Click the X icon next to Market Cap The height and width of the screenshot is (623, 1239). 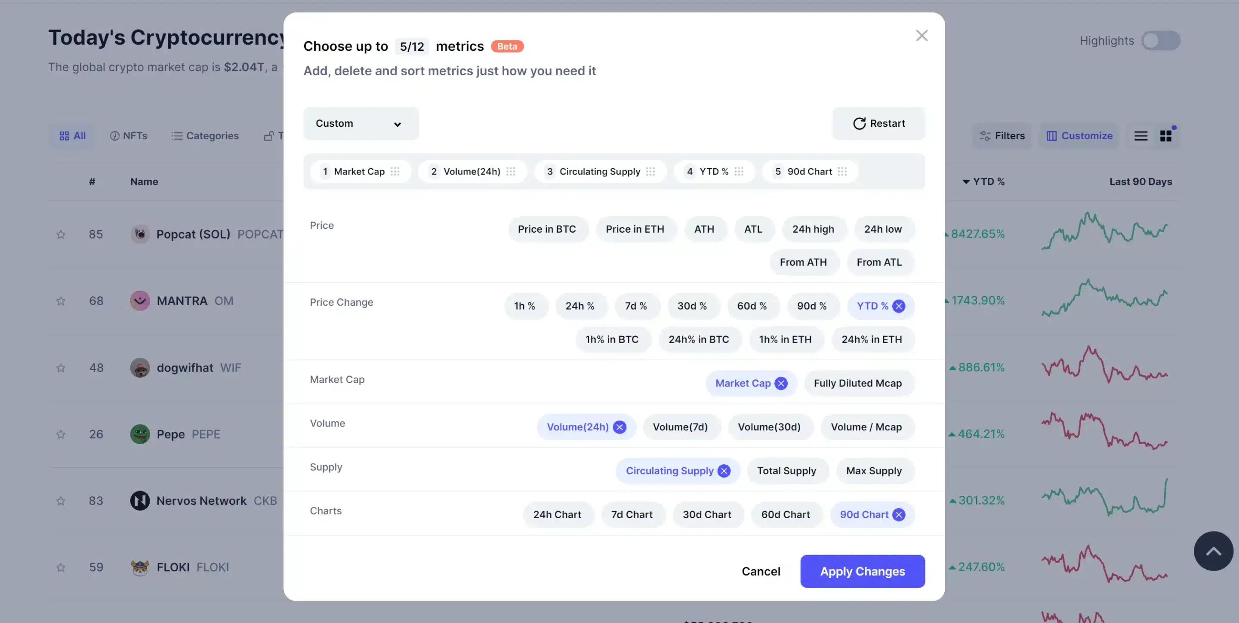pos(780,383)
